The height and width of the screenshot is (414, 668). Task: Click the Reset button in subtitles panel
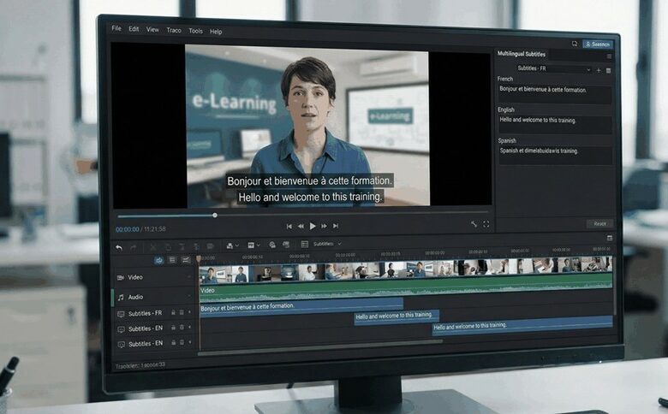(599, 223)
